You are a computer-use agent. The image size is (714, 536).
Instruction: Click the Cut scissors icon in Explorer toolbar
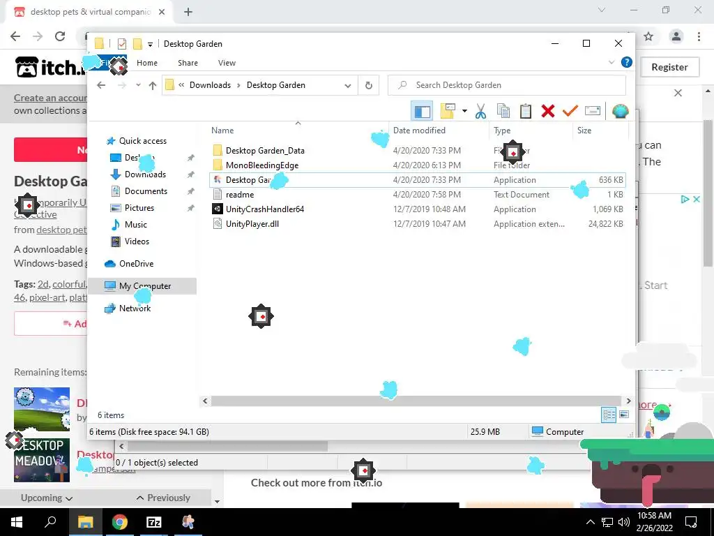[480, 111]
